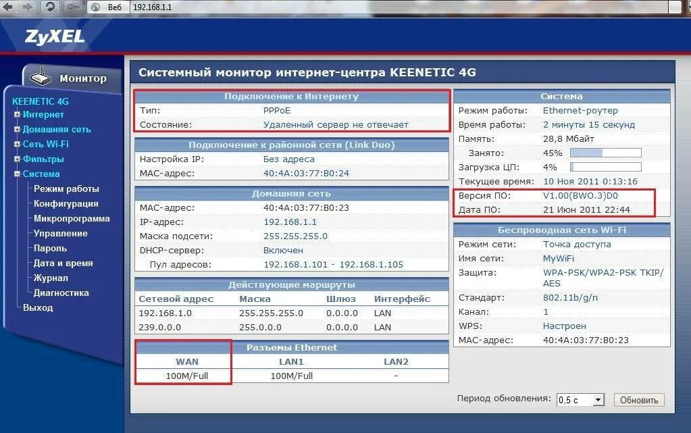Select KEENETIC 4G root node
The image size is (691, 433).
(x=40, y=101)
